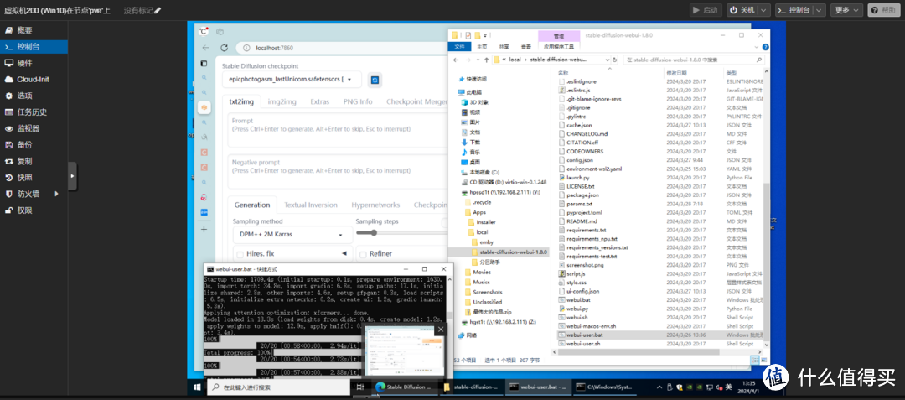
Task: Switch to Extras tab
Action: 320,101
